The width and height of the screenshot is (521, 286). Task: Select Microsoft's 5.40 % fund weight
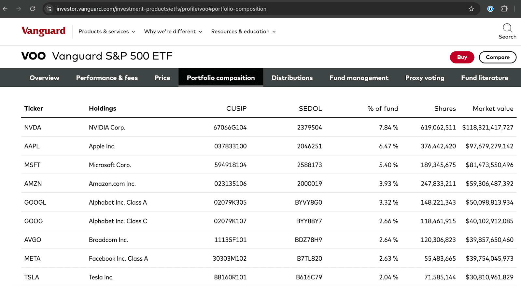388,165
